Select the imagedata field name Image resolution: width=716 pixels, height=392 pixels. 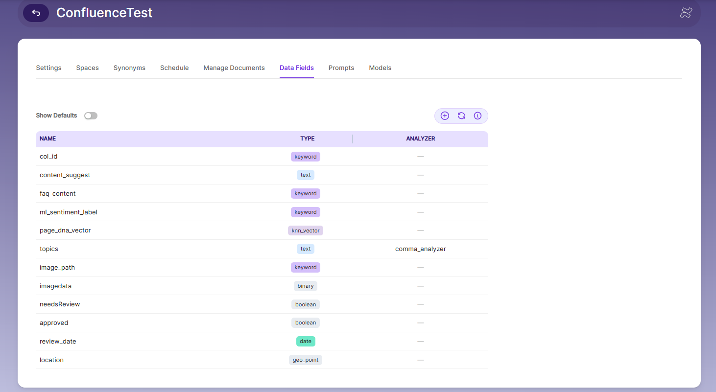pyautogui.click(x=56, y=286)
